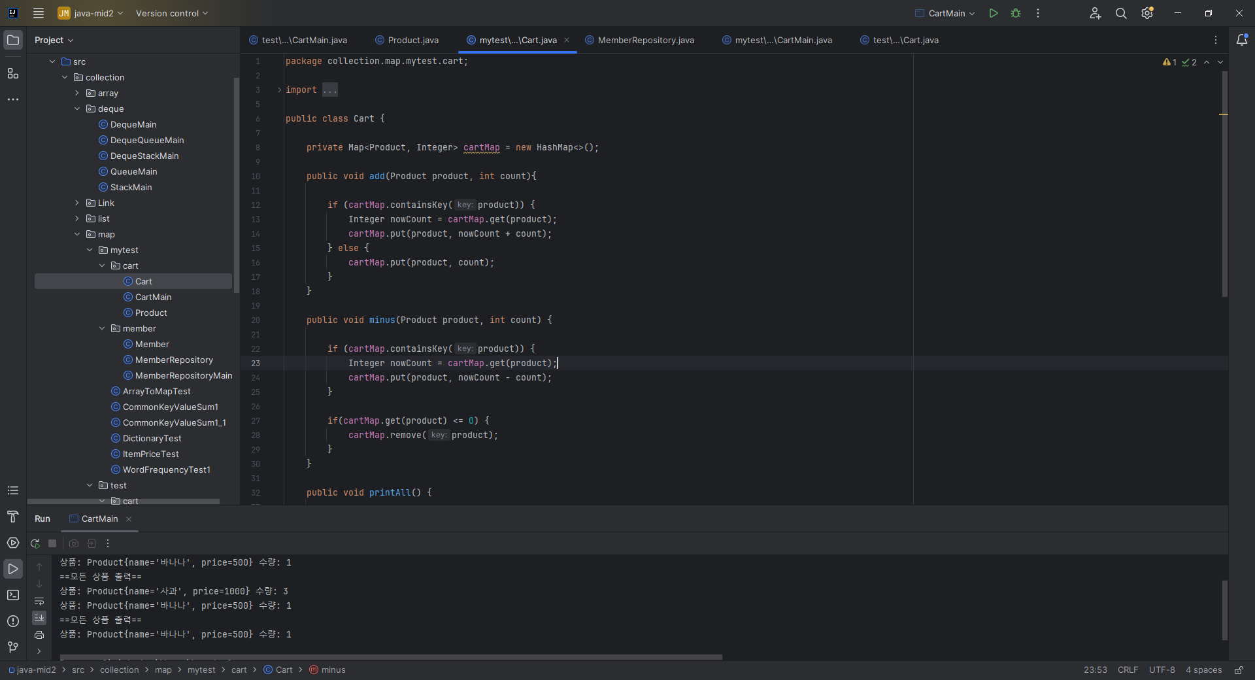This screenshot has height=680, width=1255.
Task: Expand the Link package
Action: tap(77, 203)
